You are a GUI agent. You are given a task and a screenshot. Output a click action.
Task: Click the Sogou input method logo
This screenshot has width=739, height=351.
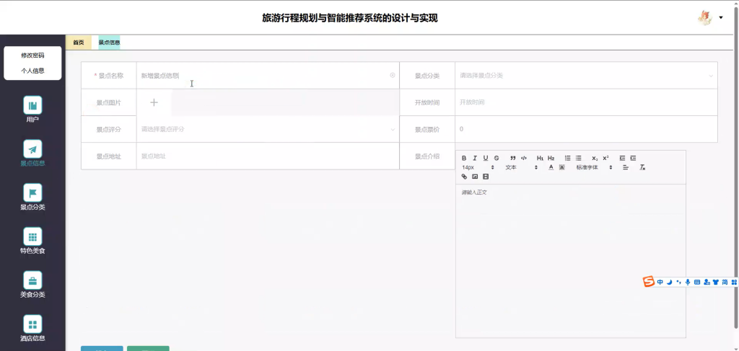point(649,282)
